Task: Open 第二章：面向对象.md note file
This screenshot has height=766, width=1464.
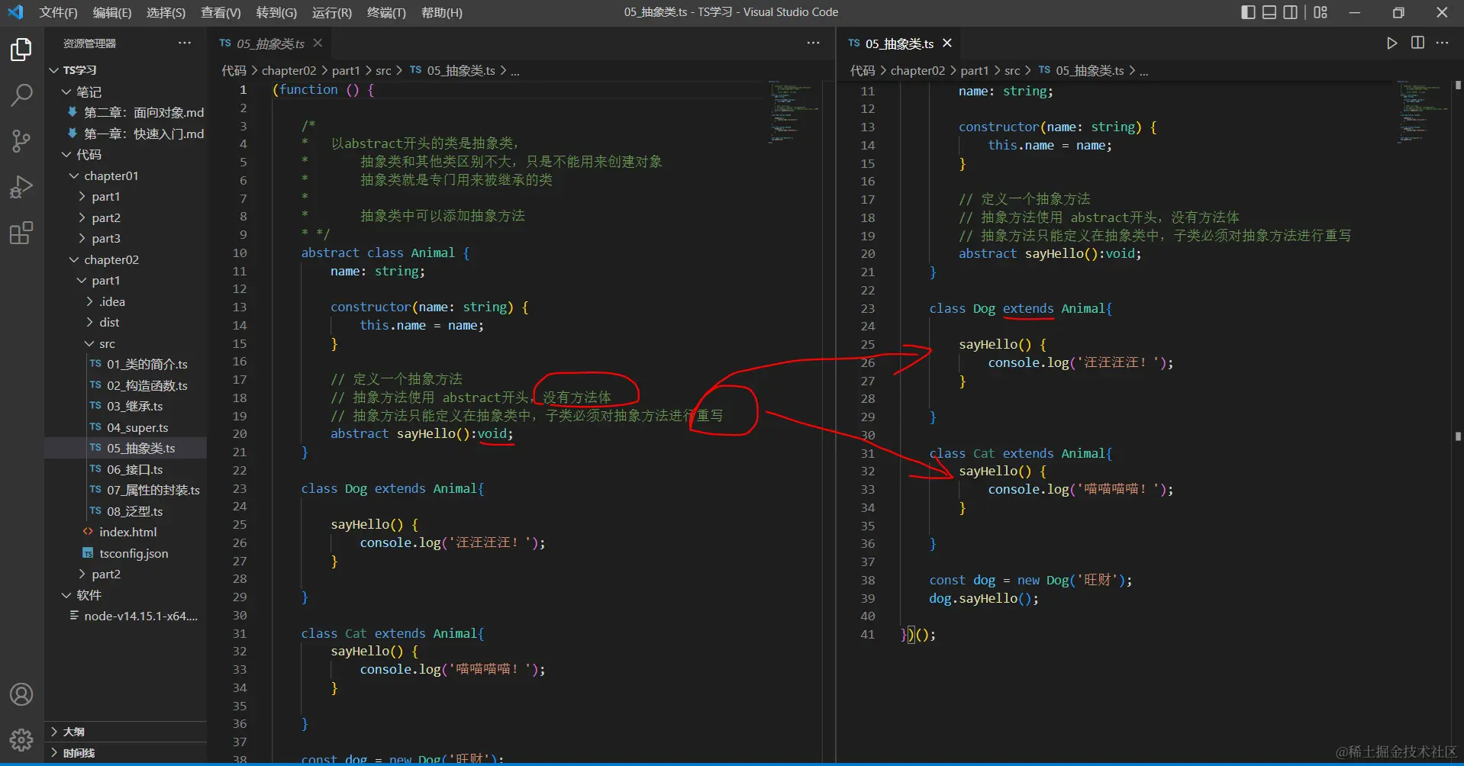Action: coord(125,113)
